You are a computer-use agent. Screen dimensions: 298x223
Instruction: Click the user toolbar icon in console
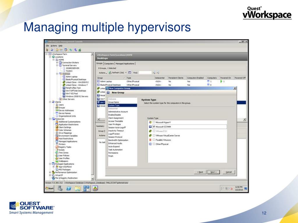pos(57,50)
